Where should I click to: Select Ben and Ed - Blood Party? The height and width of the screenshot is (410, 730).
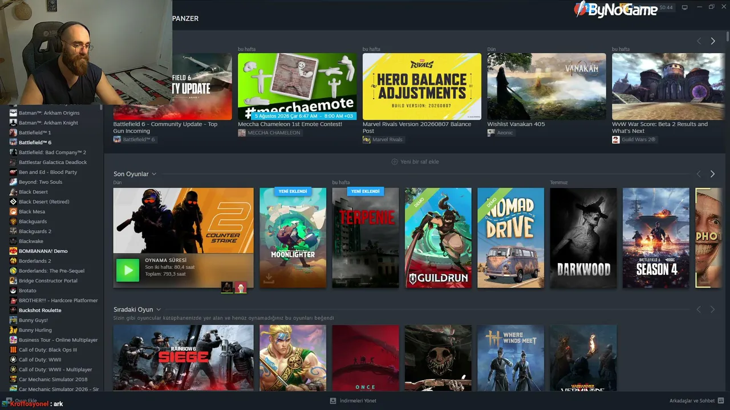tap(48, 172)
